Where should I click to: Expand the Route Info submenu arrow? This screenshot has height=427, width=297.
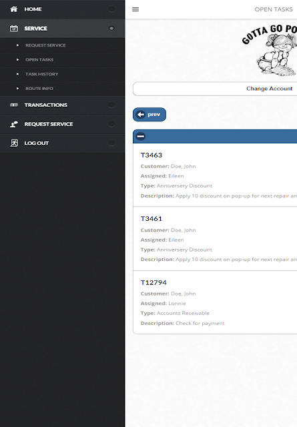tap(18, 89)
